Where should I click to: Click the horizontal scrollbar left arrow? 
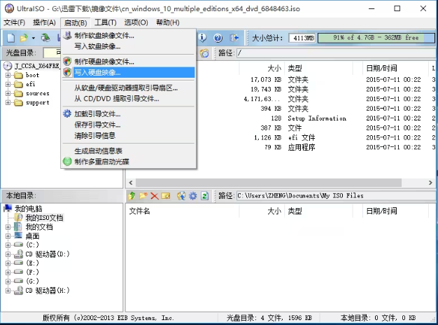point(131,183)
